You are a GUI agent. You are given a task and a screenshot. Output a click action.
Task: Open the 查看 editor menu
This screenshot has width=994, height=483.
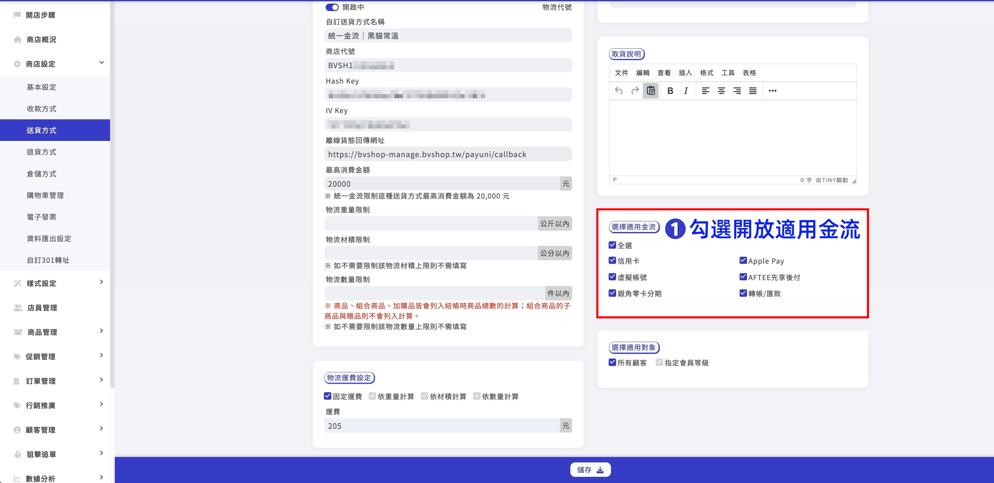click(664, 73)
